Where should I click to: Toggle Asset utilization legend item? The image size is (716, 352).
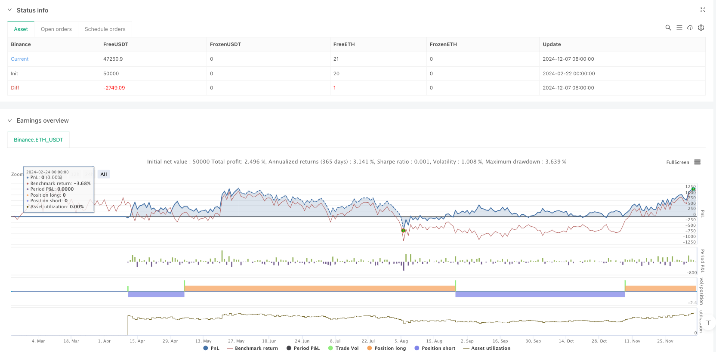(487, 348)
